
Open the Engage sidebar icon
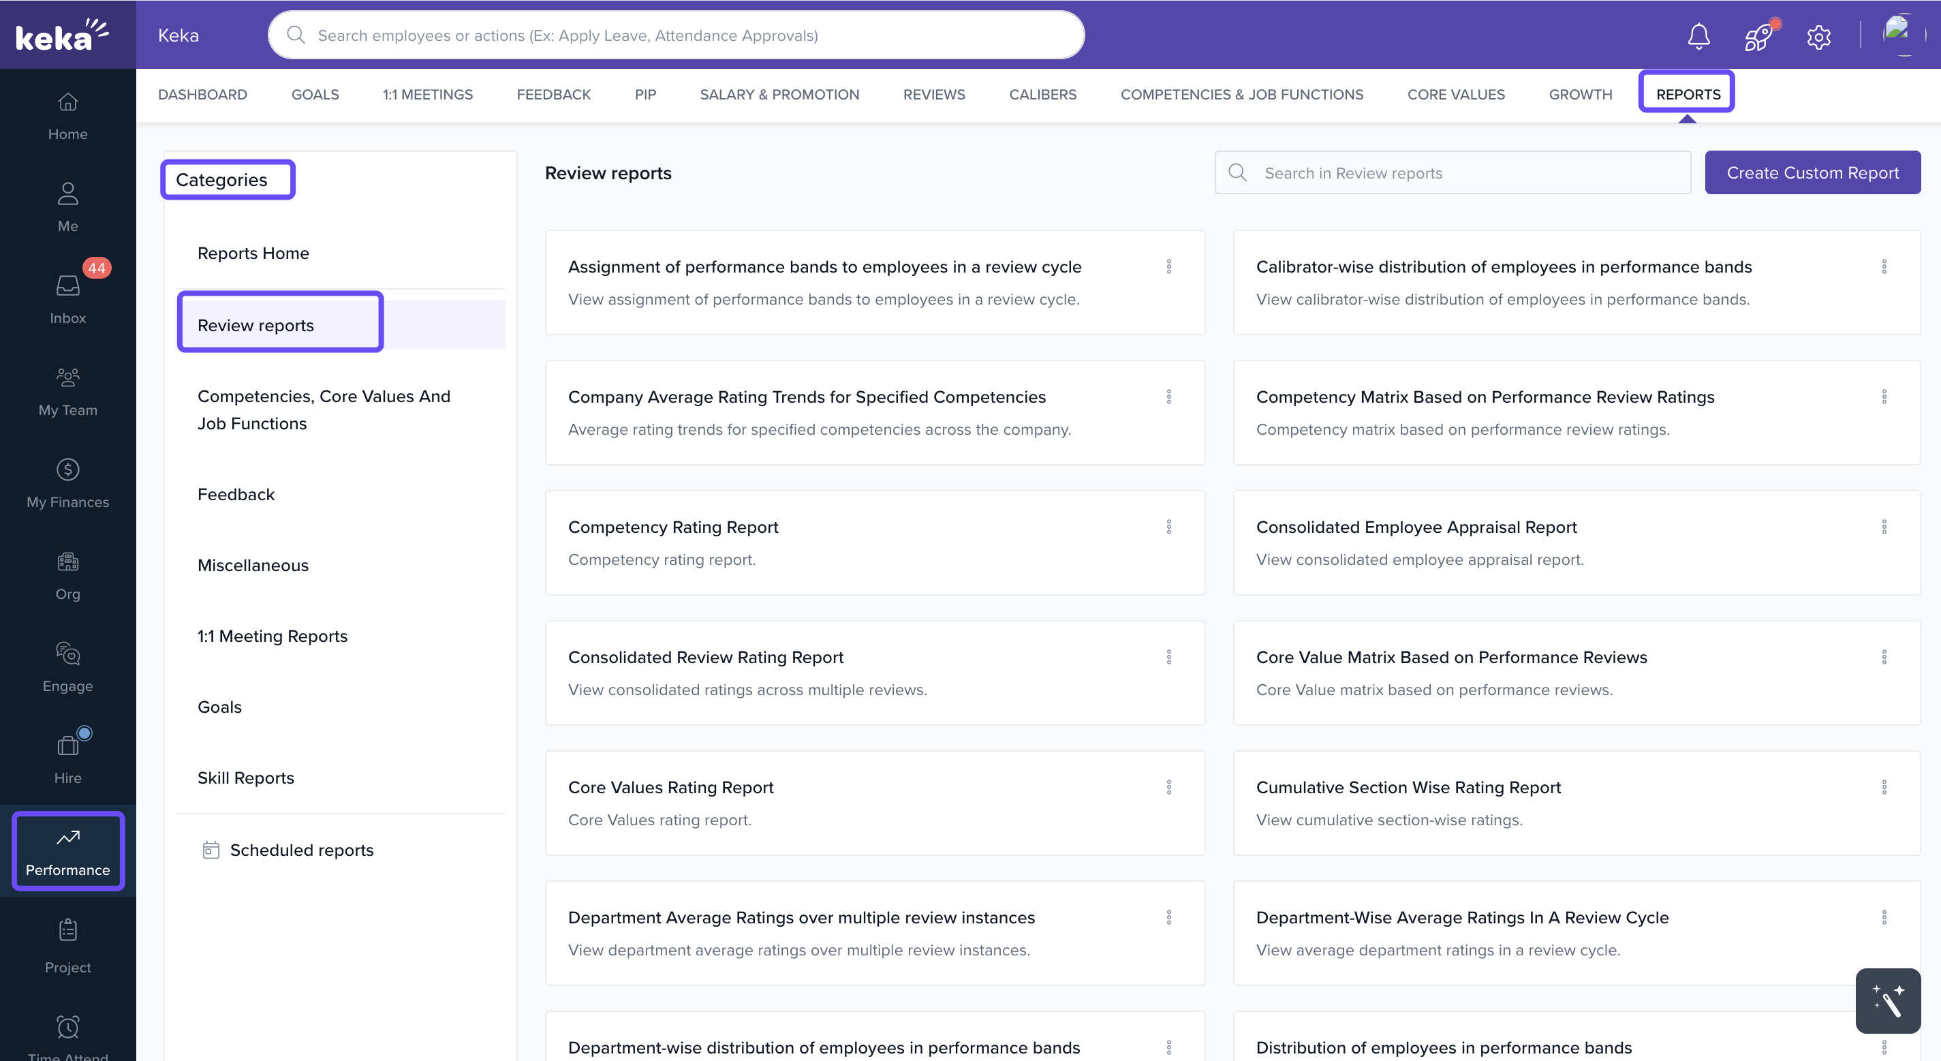68,667
